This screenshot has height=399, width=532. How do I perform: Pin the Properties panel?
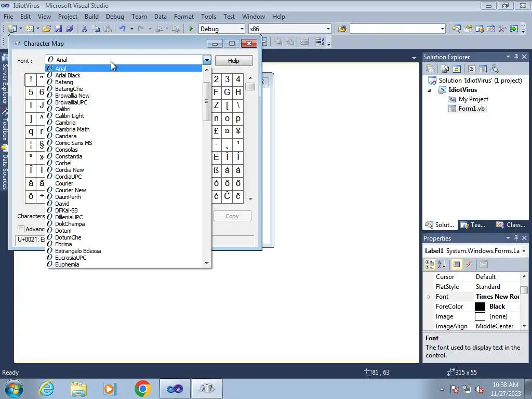(516, 238)
